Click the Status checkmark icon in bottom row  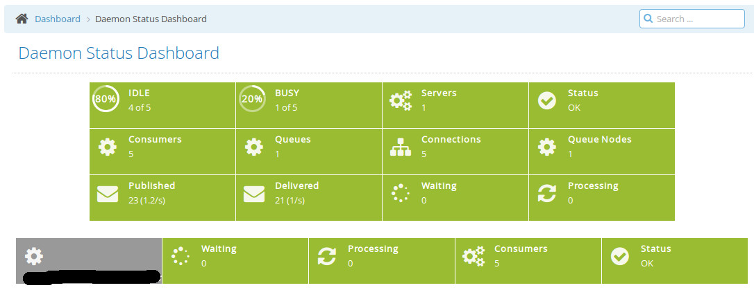point(619,256)
